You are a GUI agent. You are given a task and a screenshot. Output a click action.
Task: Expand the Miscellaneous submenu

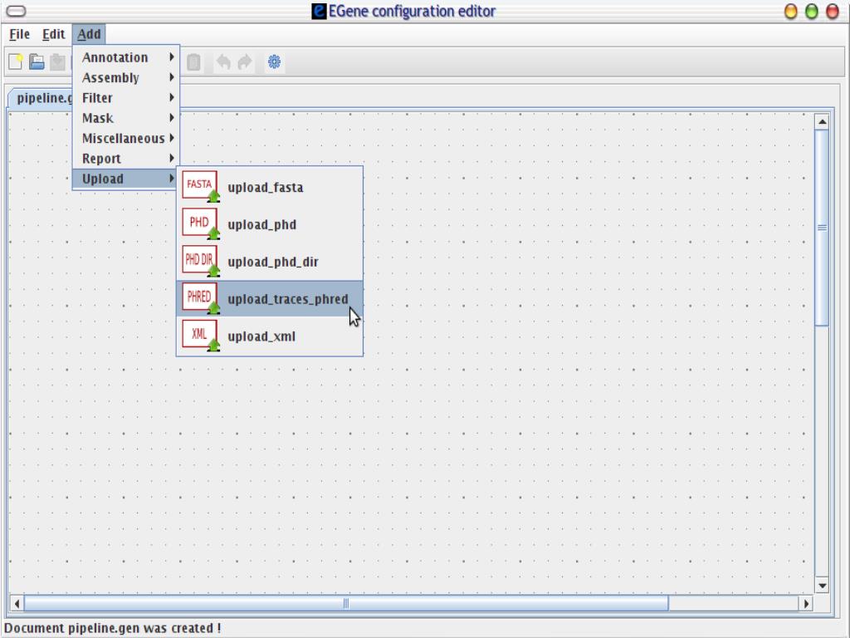pyautogui.click(x=126, y=139)
